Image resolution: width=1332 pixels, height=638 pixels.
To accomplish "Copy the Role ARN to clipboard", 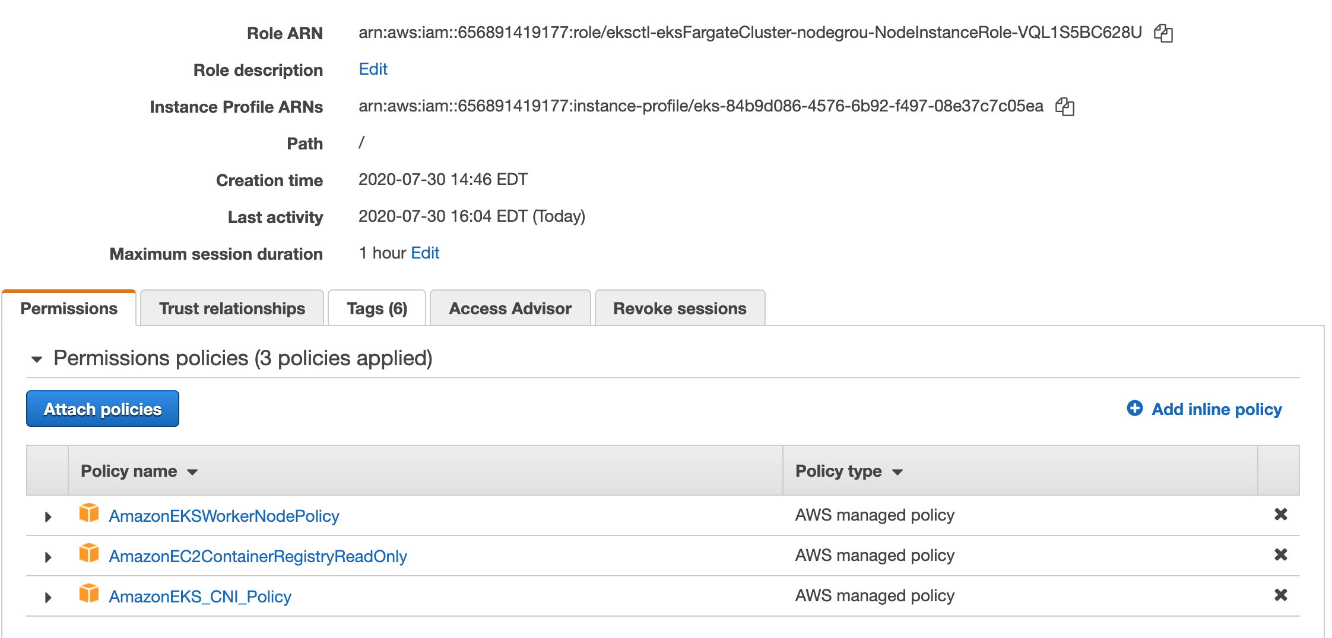I will pyautogui.click(x=1164, y=33).
